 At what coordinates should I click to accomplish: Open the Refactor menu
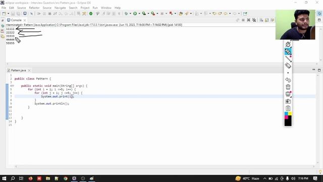pyautogui.click(x=34, y=8)
